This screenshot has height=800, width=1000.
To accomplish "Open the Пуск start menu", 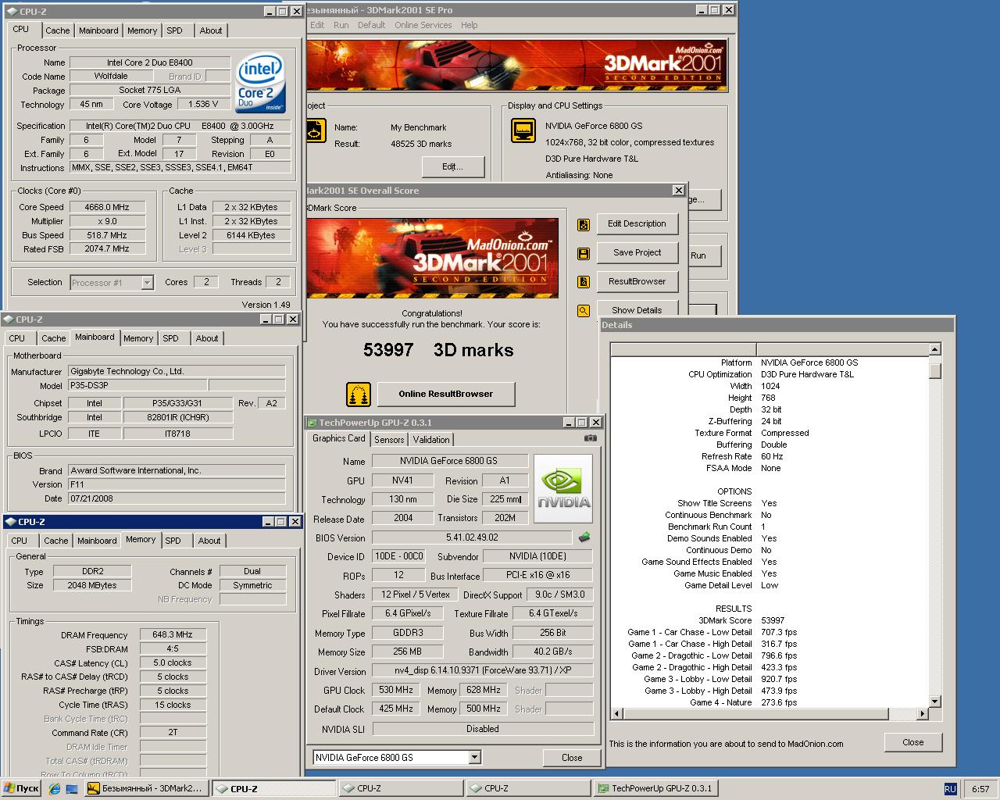I will (x=21, y=789).
